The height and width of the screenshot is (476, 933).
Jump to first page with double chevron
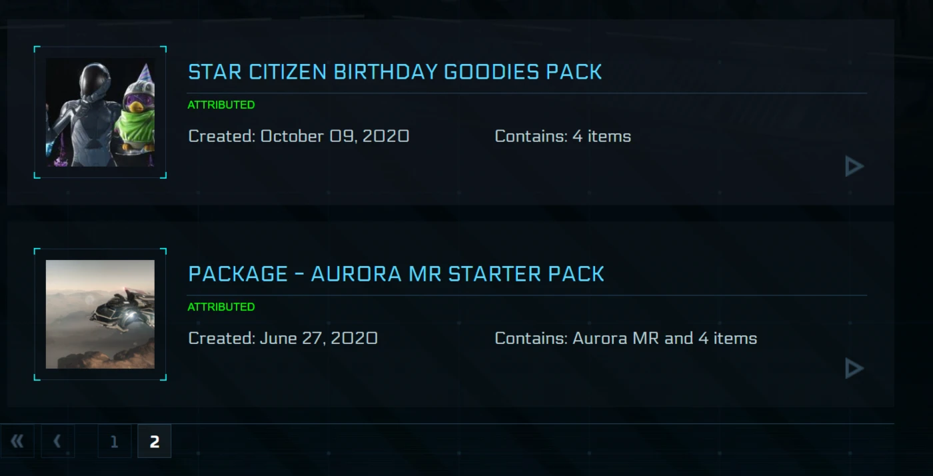point(17,441)
